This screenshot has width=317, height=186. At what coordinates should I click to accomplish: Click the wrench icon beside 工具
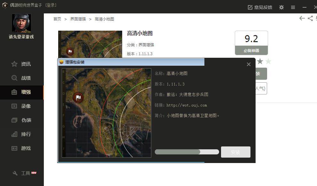pos(15,173)
